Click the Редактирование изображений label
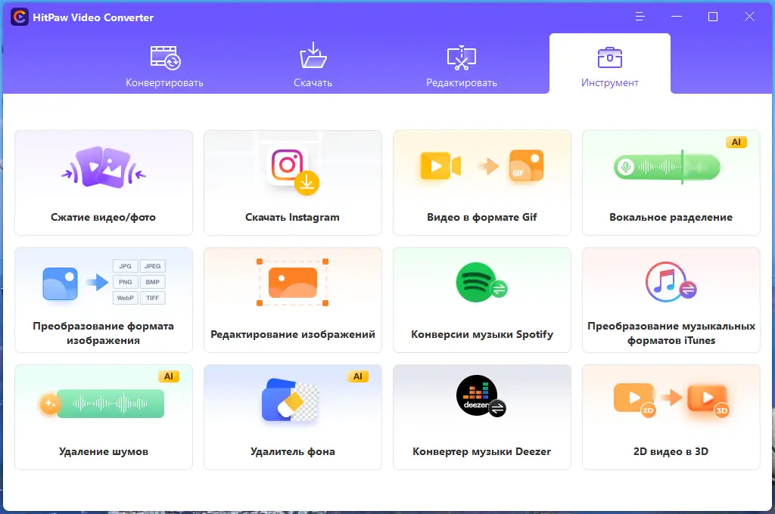 click(x=293, y=334)
